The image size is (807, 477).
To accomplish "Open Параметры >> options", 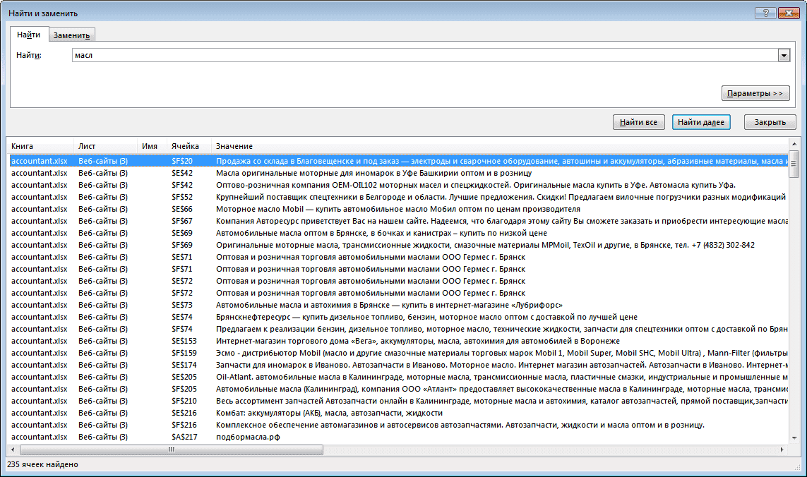I will 755,93.
